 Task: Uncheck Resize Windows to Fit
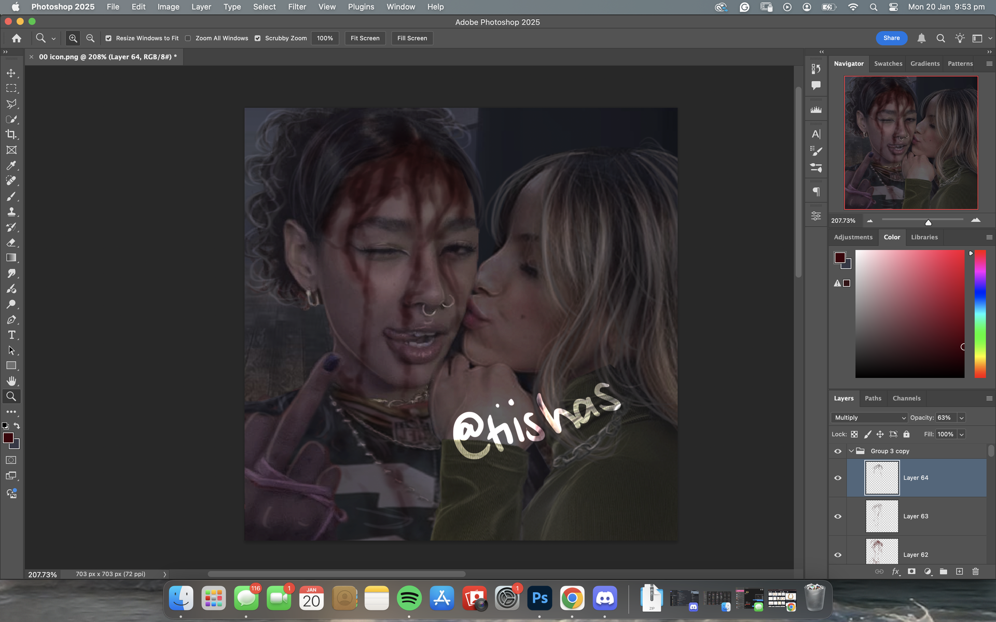[x=108, y=38]
